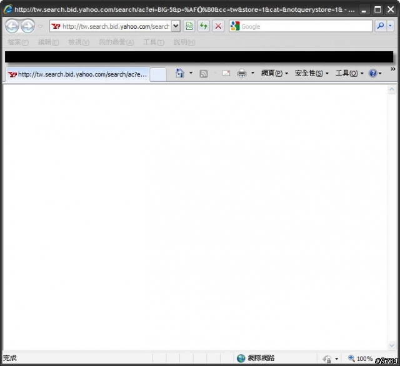Click the Read Mail envelope icon
The width and height of the screenshot is (400, 366).
tap(226, 74)
